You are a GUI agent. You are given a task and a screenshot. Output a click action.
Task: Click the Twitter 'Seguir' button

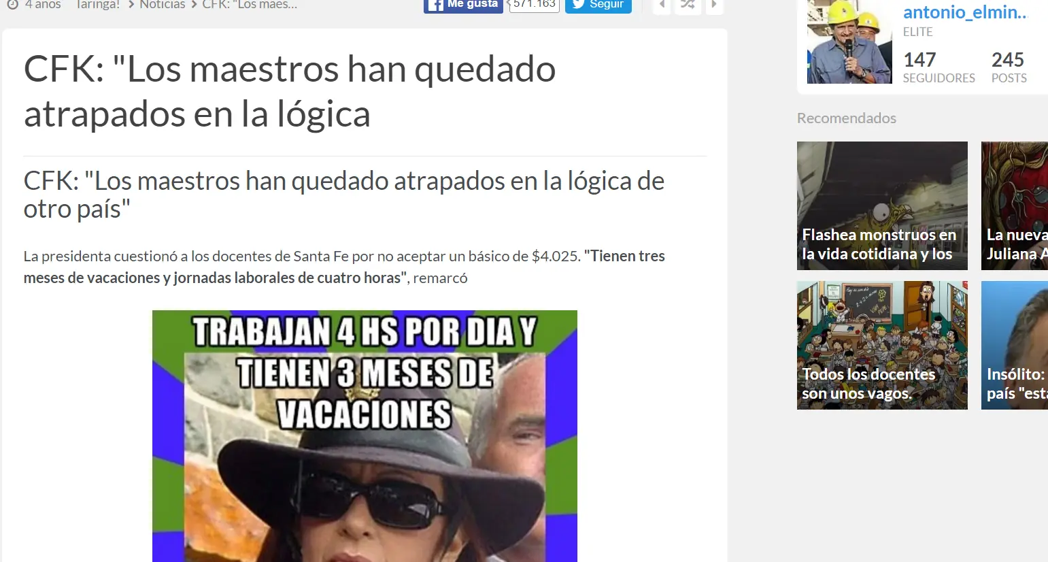(598, 5)
